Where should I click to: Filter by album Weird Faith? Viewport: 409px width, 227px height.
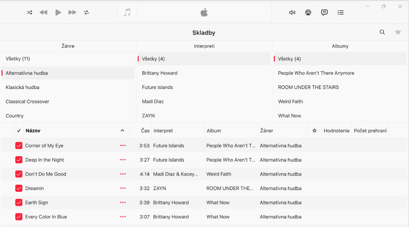[x=340, y=101]
